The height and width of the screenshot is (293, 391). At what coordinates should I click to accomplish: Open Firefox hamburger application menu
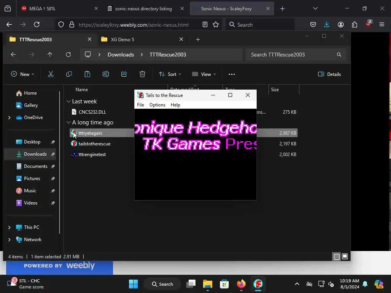[382, 24]
